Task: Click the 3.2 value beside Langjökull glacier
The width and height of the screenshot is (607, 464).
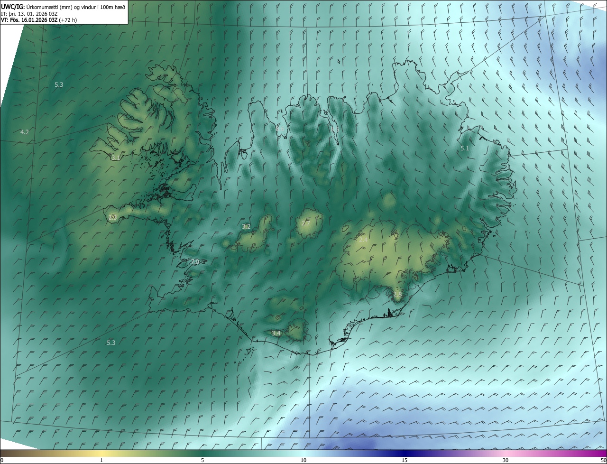Action: 246,227
